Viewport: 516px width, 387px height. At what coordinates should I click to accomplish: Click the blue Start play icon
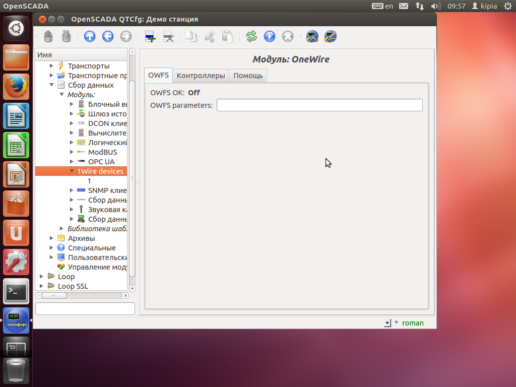(270, 36)
